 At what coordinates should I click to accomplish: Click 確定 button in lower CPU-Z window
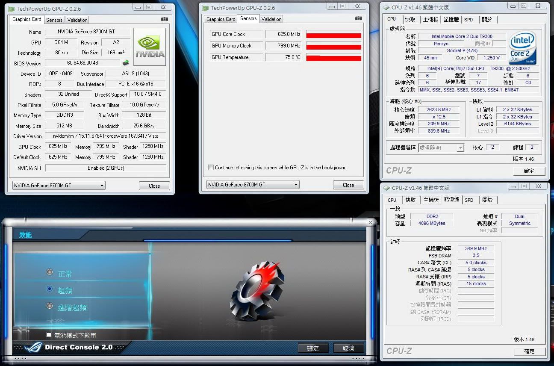click(x=529, y=351)
